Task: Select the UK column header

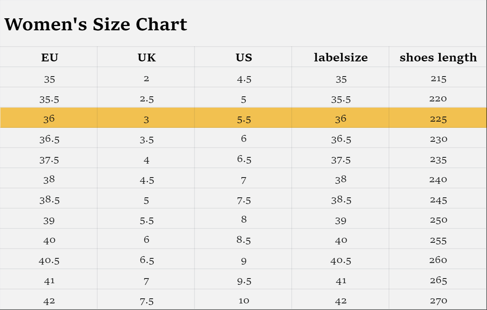Action: coord(147,57)
